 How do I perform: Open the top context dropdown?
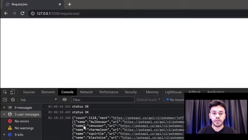(39, 100)
